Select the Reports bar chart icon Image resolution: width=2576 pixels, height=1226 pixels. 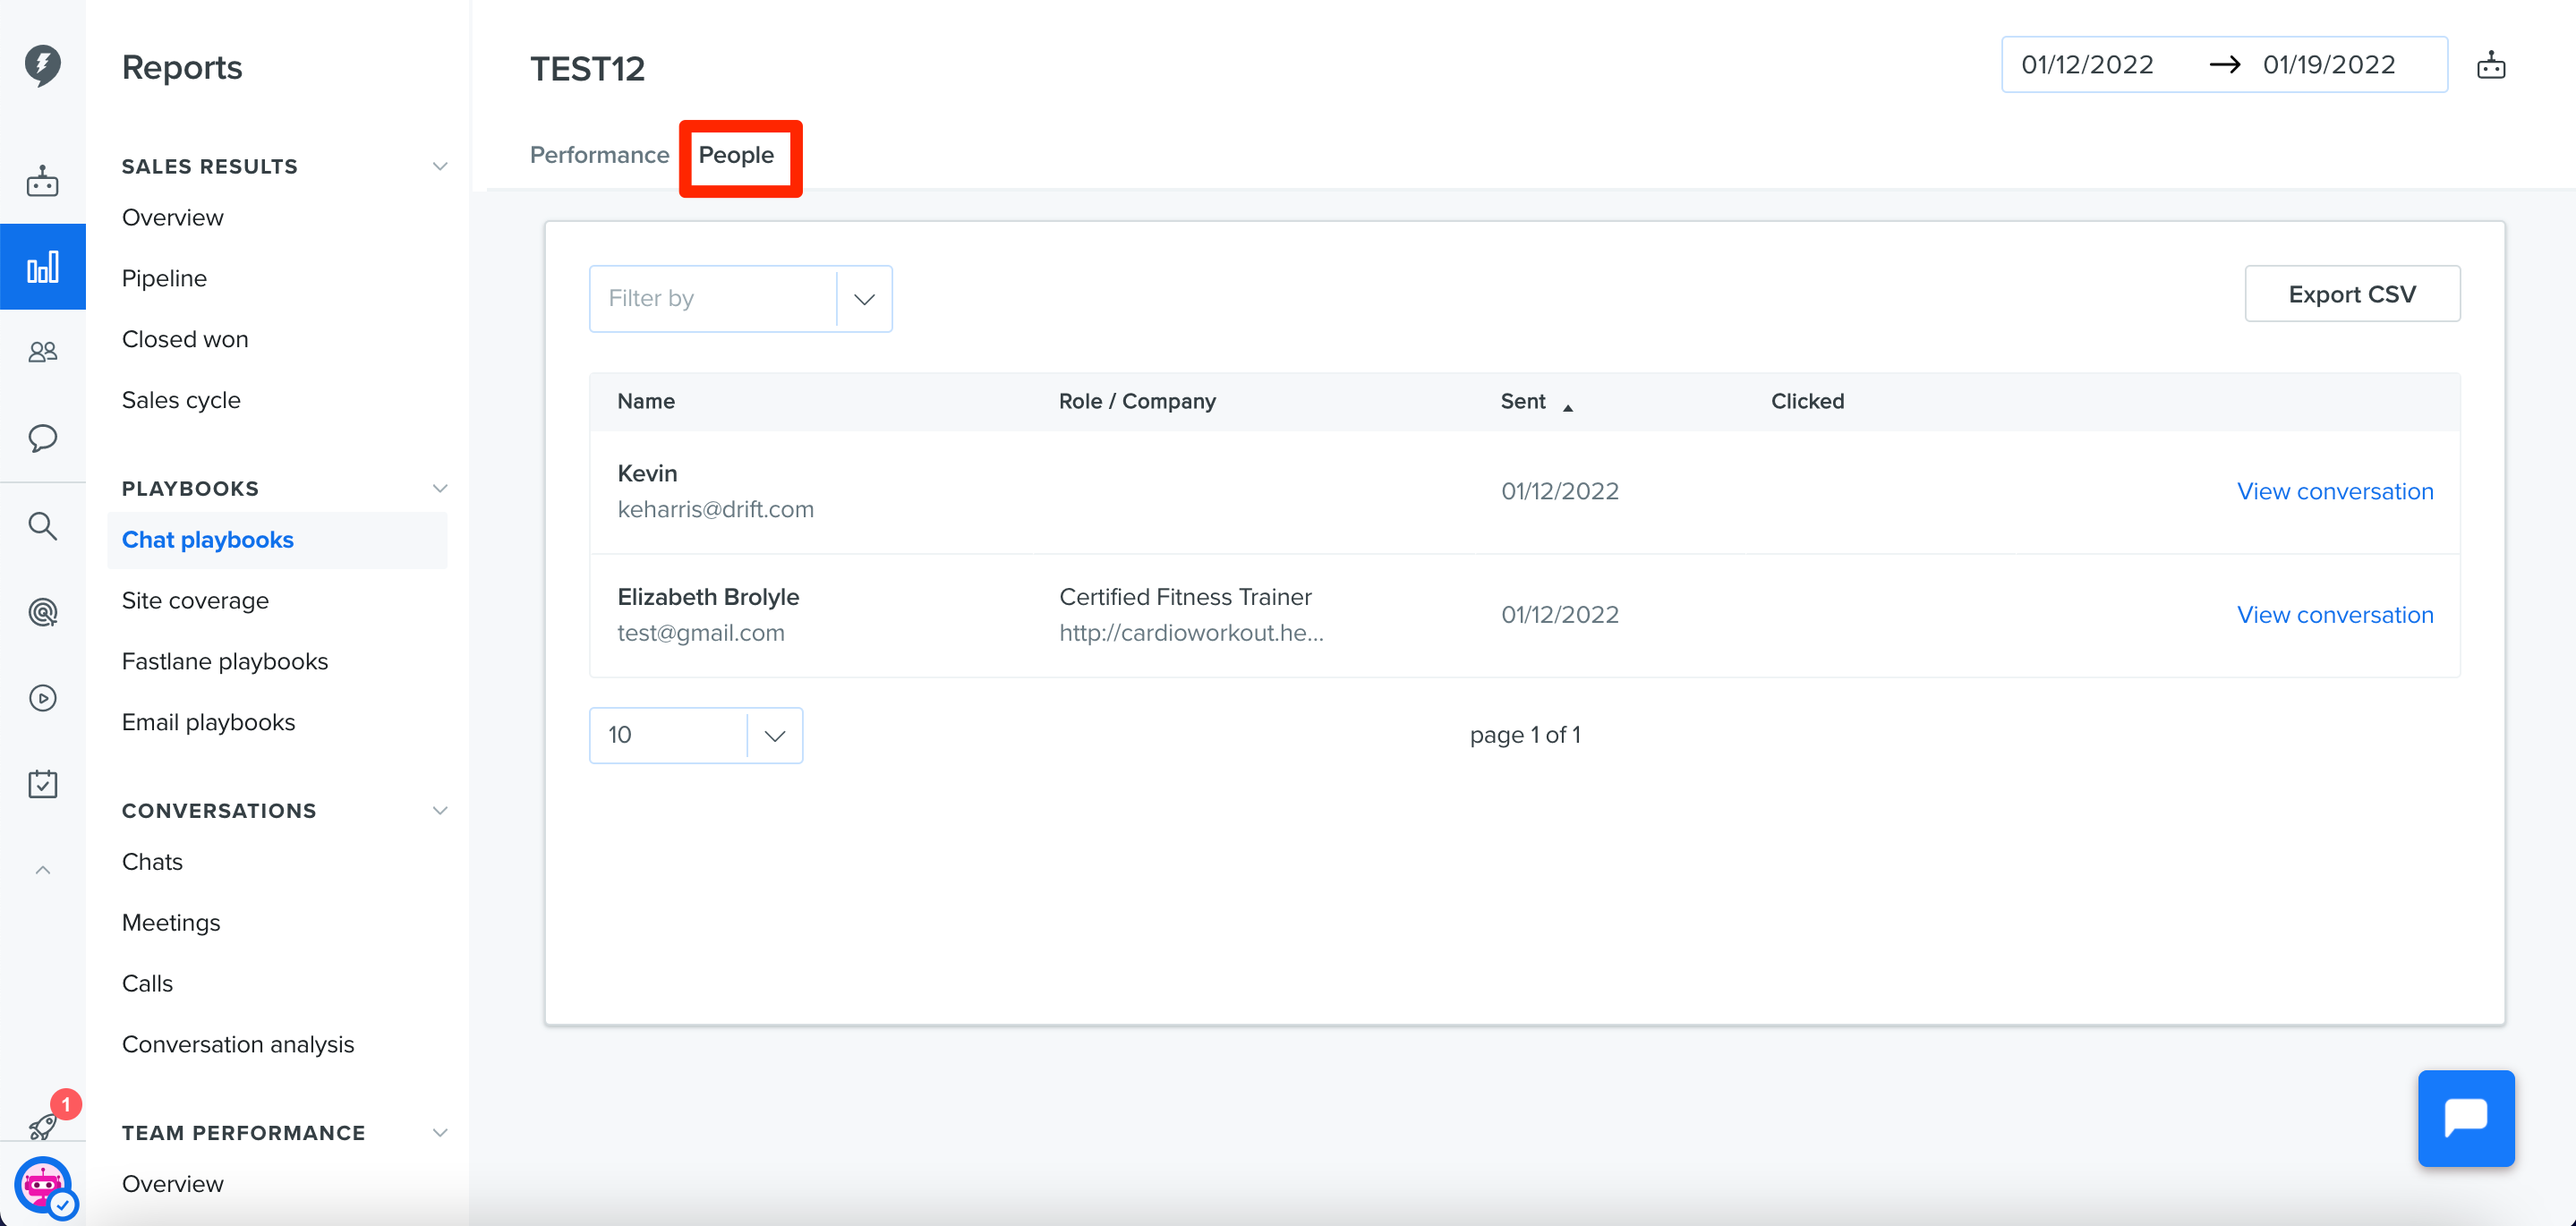(x=42, y=267)
